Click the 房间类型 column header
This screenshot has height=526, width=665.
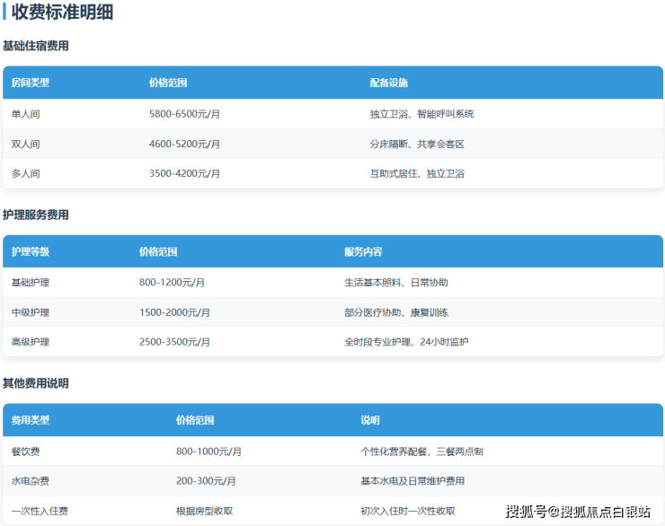[30, 83]
